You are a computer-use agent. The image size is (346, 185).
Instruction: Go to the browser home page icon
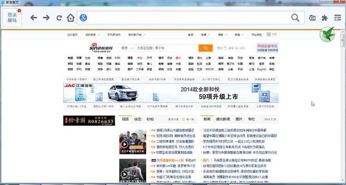(x=71, y=17)
